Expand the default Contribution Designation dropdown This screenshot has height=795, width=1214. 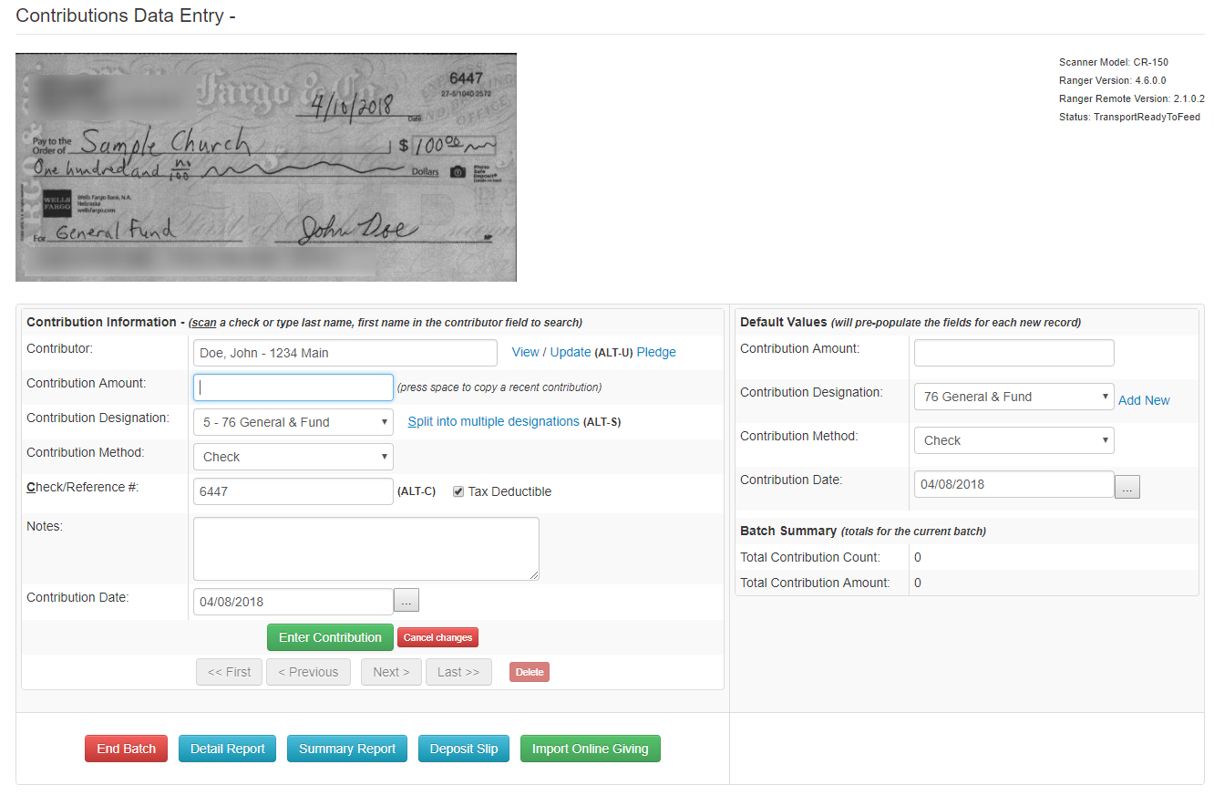coord(1013,396)
